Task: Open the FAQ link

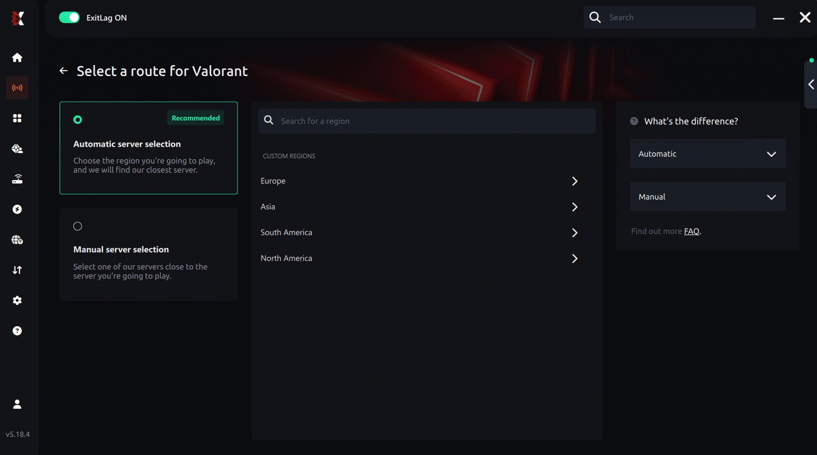Action: pos(691,231)
